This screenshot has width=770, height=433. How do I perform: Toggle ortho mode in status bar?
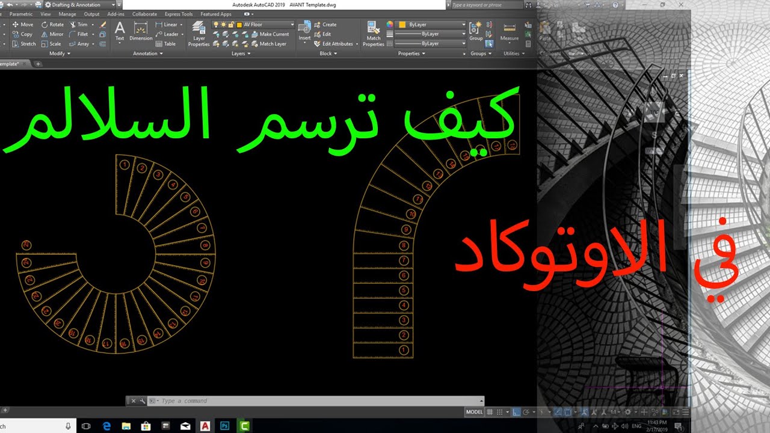(517, 412)
